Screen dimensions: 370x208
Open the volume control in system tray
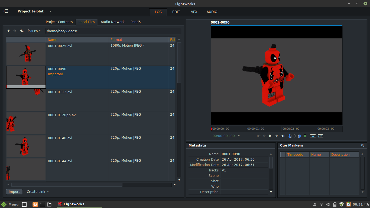[x=328, y=204]
